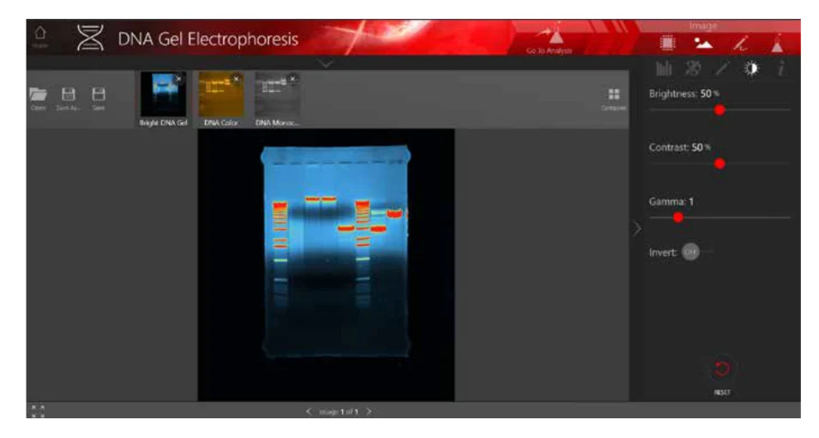Switch to the annotation pen tab
This screenshot has width=819, height=438.
739,43
